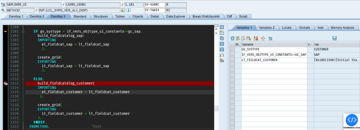Click the blue floppy disk save icon
Viewport: 360px width, 130px height.
pos(335,38)
